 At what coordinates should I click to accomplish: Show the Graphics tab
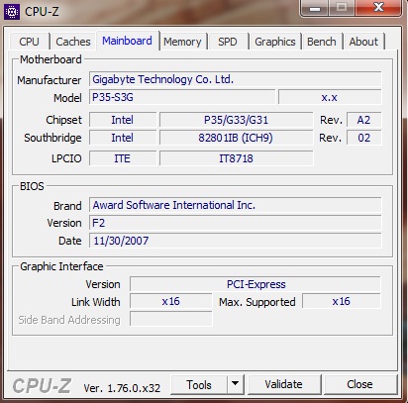coord(275,42)
